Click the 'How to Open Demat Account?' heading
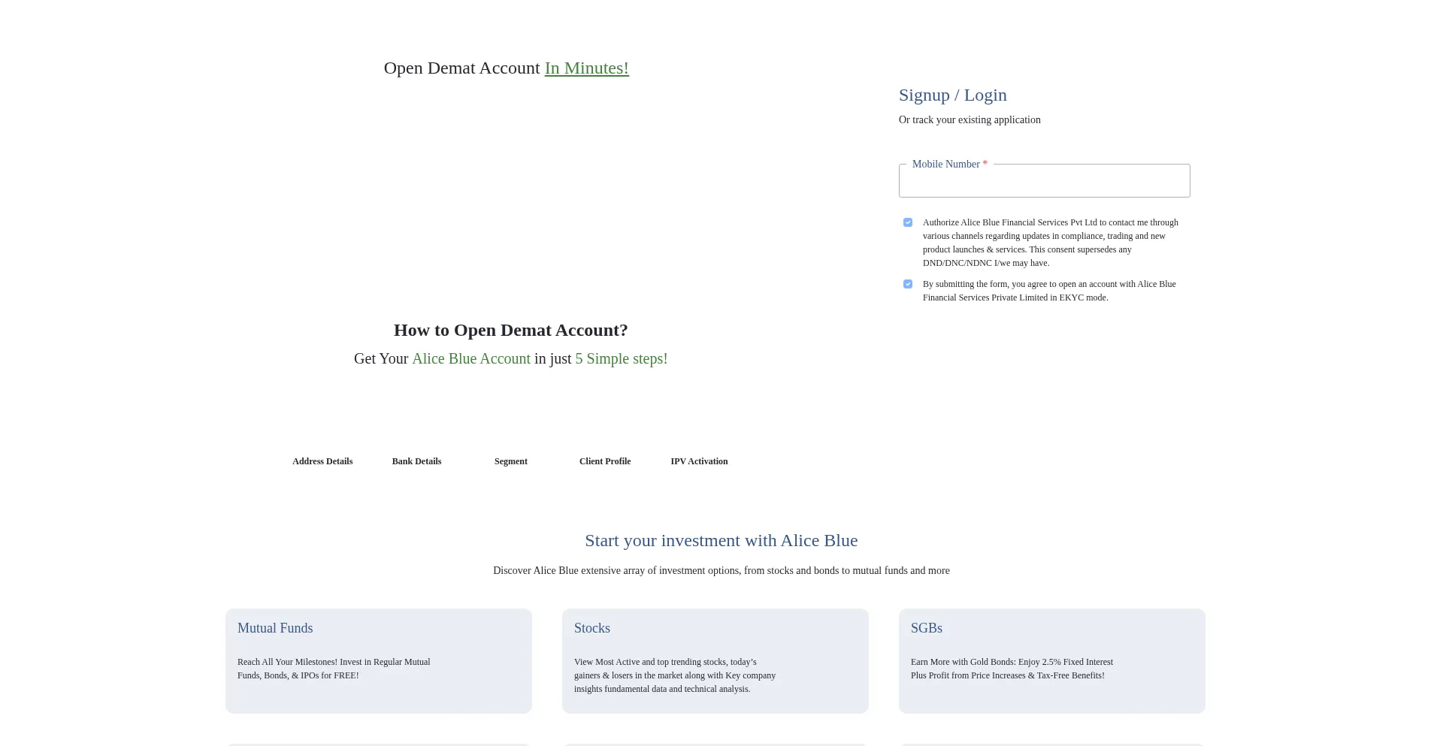The width and height of the screenshot is (1443, 746). [x=510, y=331]
